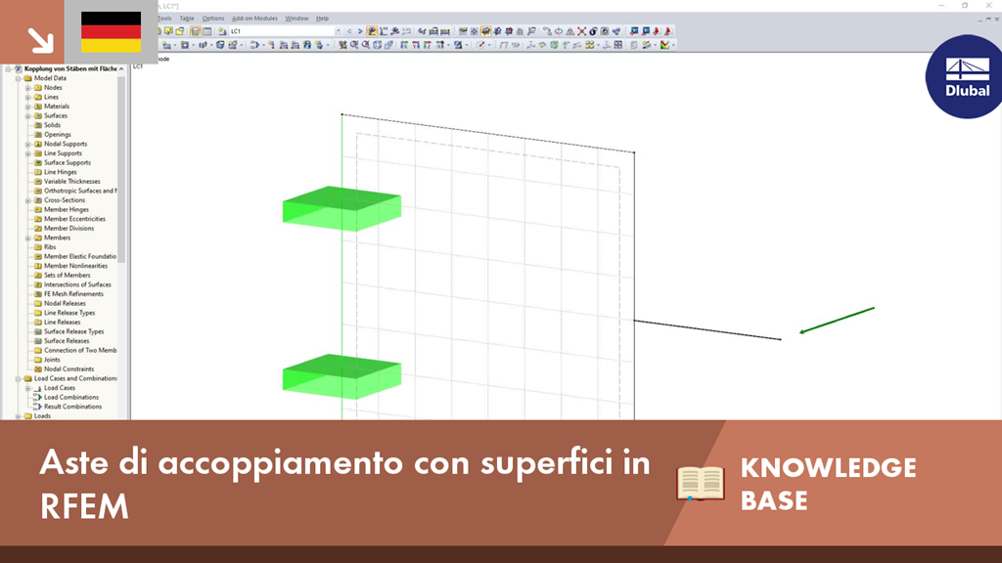Image resolution: width=1002 pixels, height=563 pixels.
Task: Select 'Member Eccentricities' tree item
Action: tap(74, 219)
